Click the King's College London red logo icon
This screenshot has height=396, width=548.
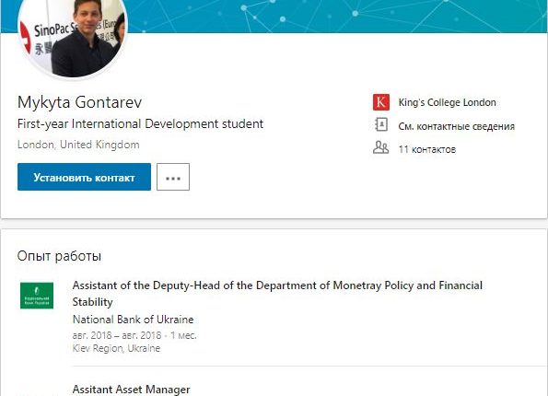(381, 102)
